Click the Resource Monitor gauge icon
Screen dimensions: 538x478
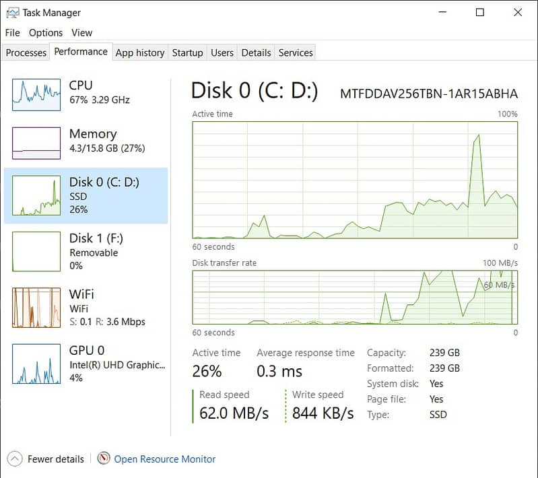point(104,459)
